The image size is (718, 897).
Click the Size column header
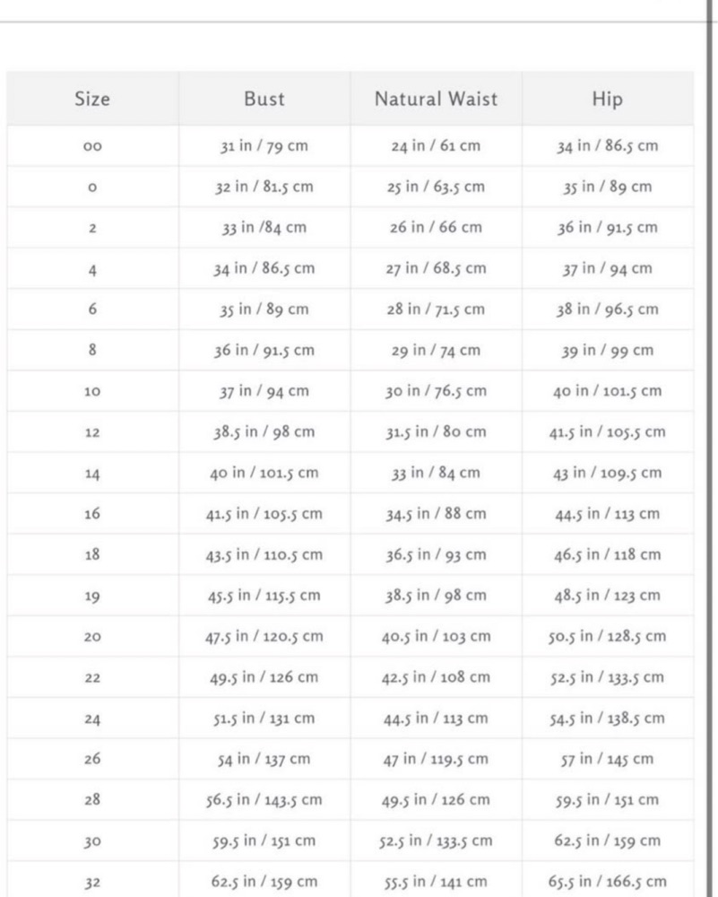pos(92,99)
